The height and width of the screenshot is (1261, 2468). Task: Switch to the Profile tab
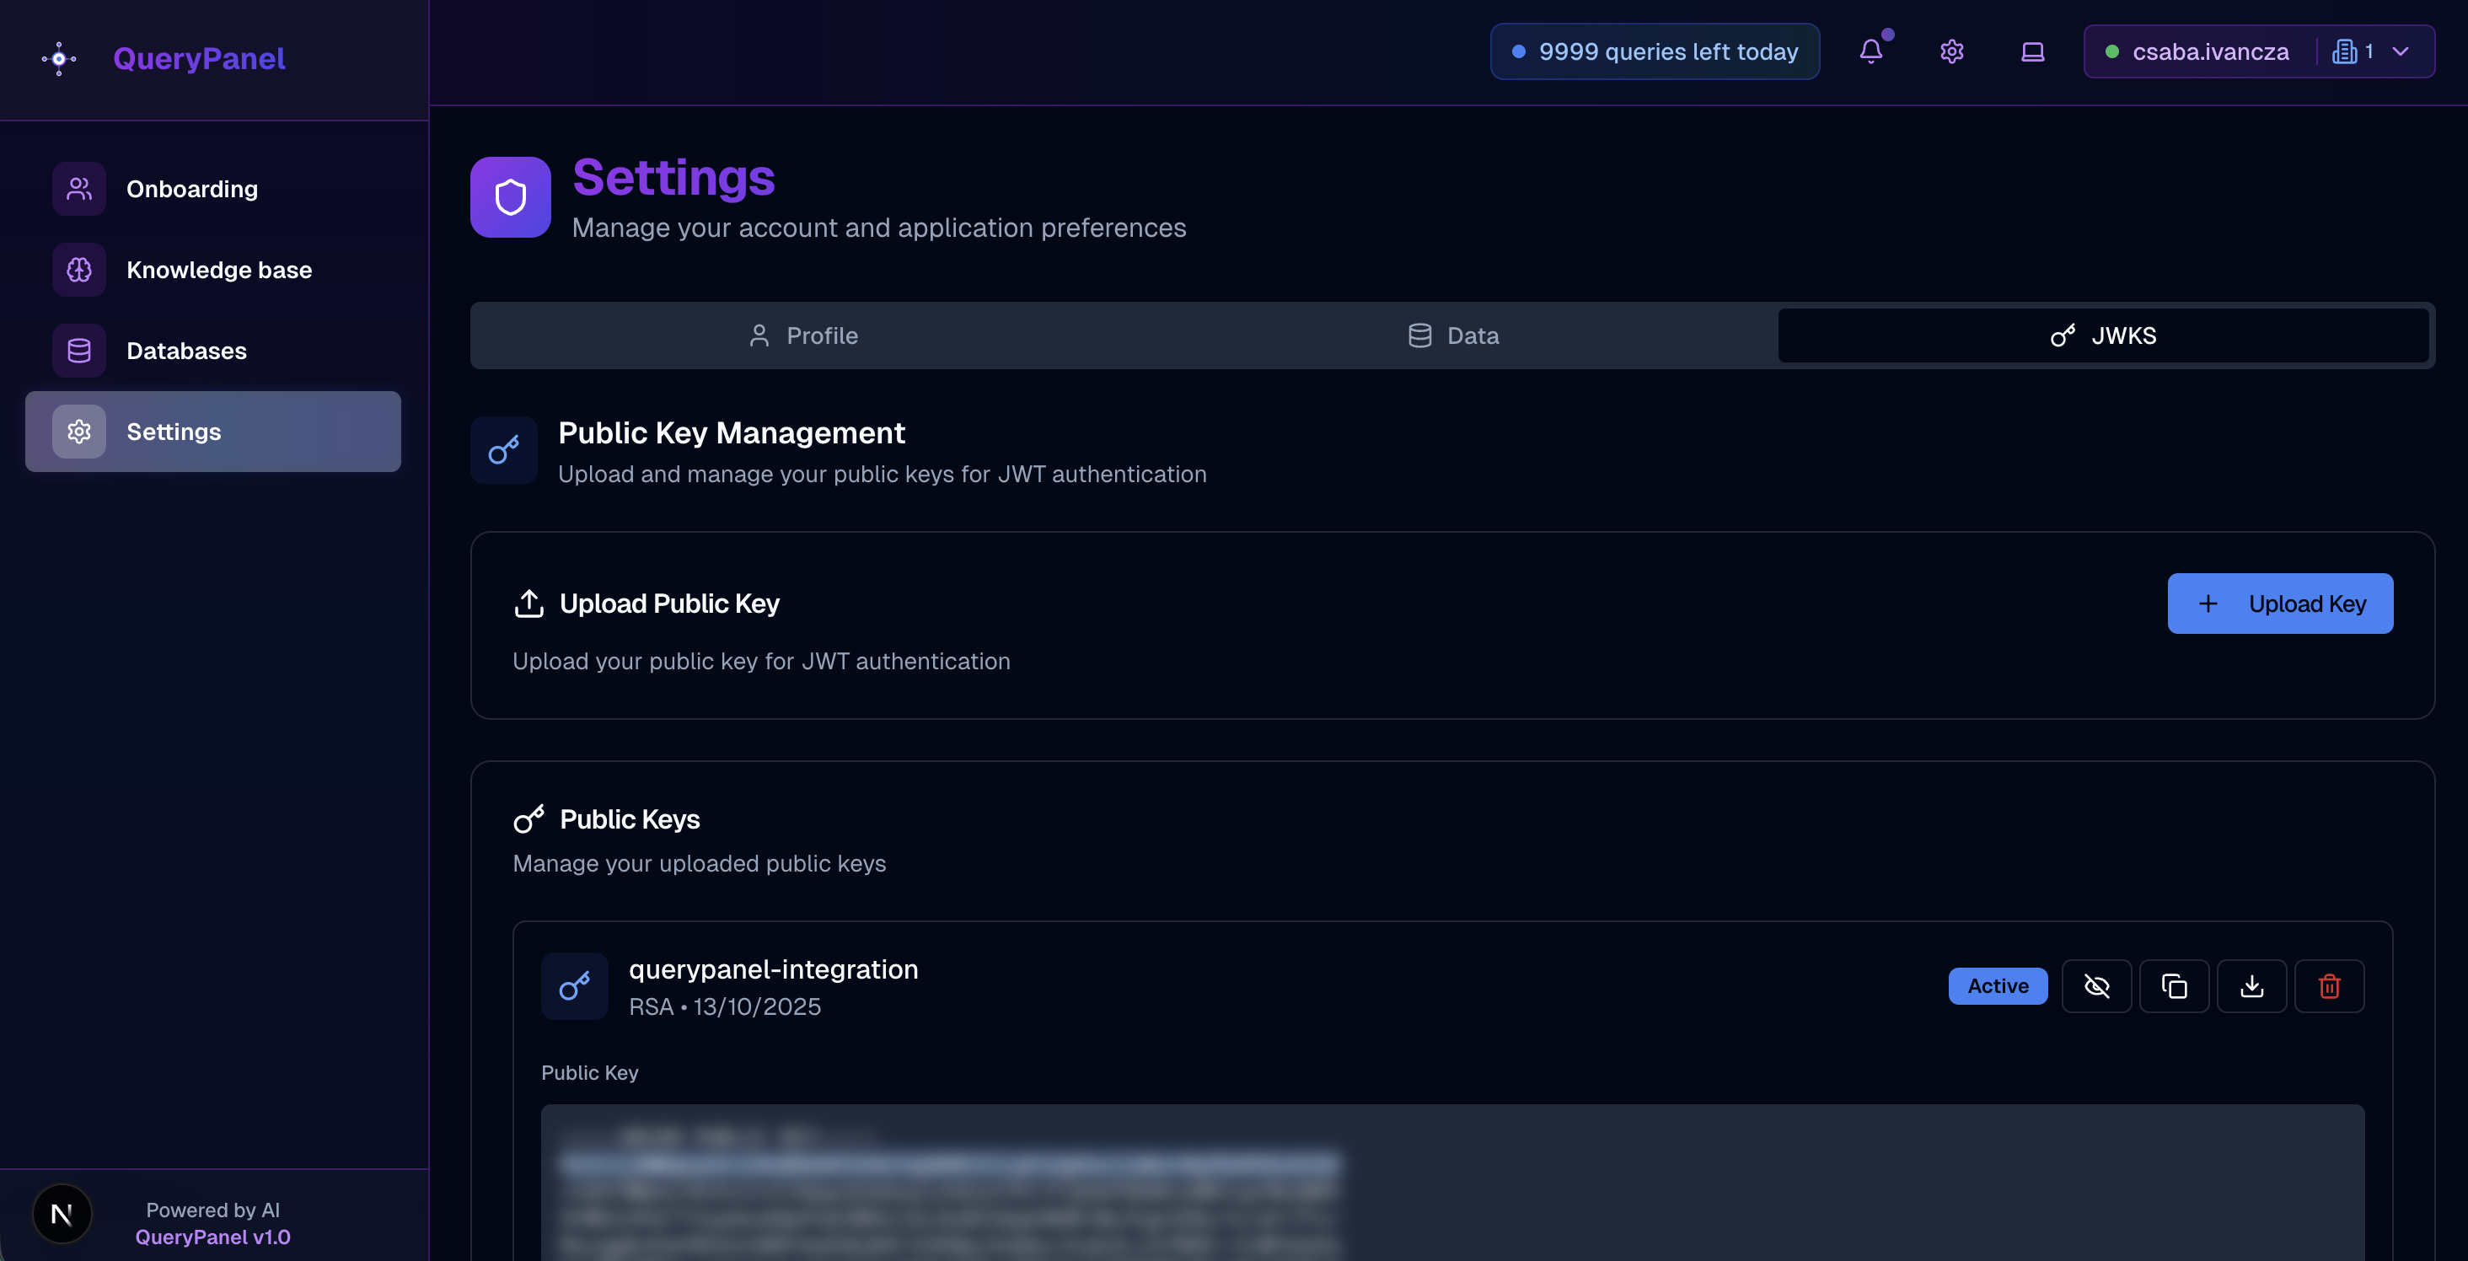[x=803, y=335]
